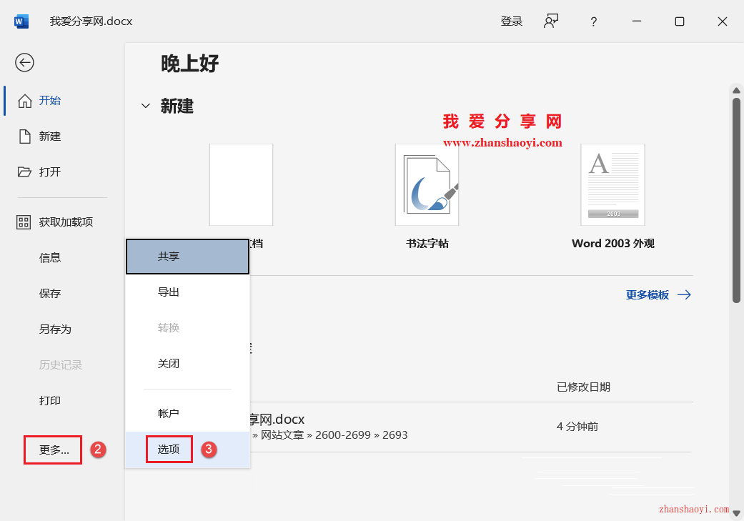Choose the blank document template thumbnail
The height and width of the screenshot is (521, 744).
click(x=241, y=184)
